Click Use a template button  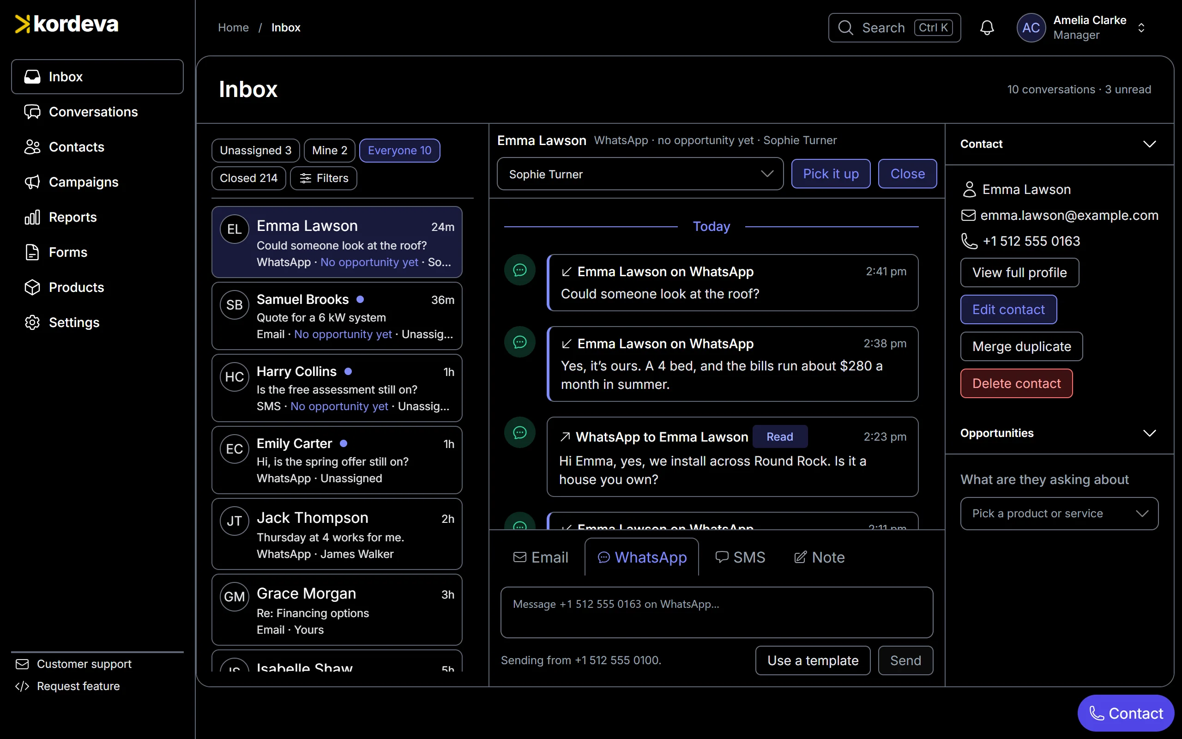(813, 661)
